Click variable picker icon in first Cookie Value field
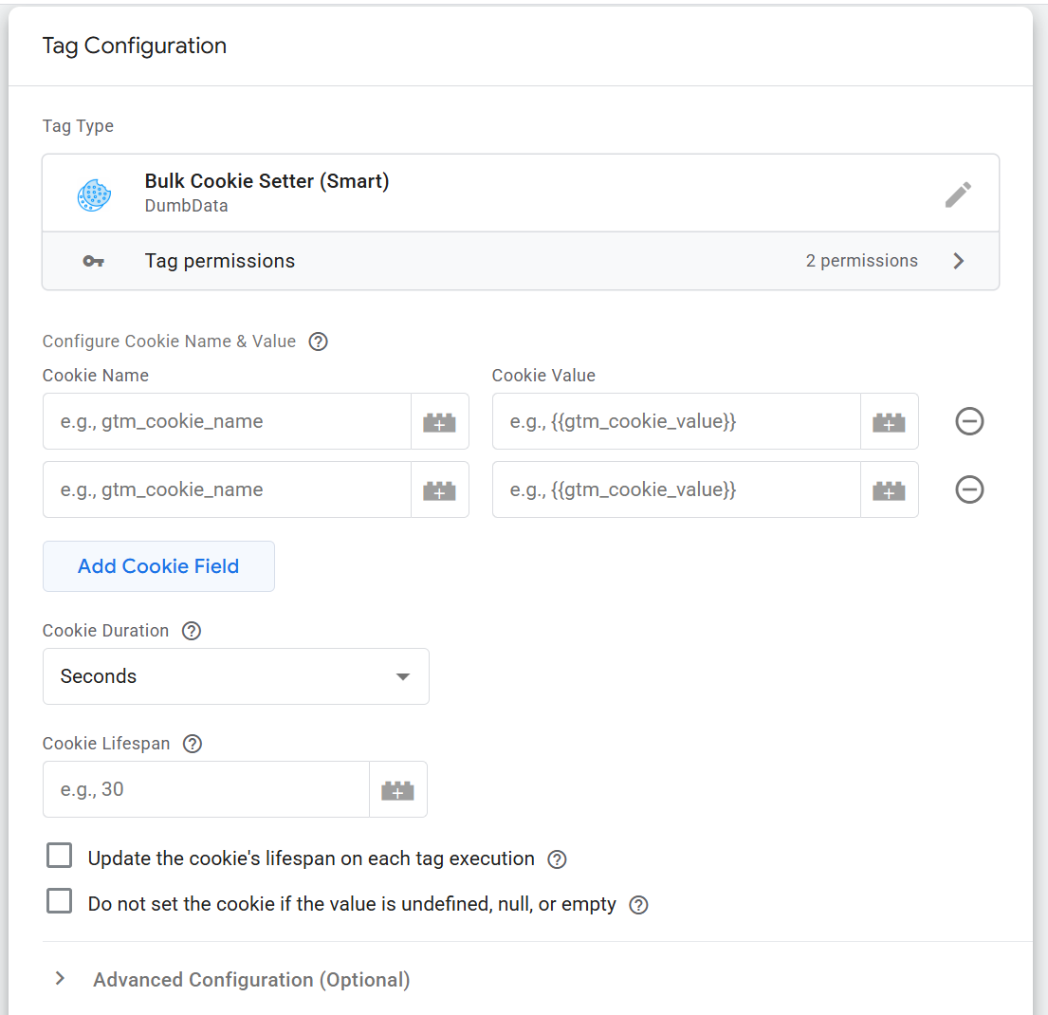Image resolution: width=1048 pixels, height=1015 pixels. coord(889,422)
